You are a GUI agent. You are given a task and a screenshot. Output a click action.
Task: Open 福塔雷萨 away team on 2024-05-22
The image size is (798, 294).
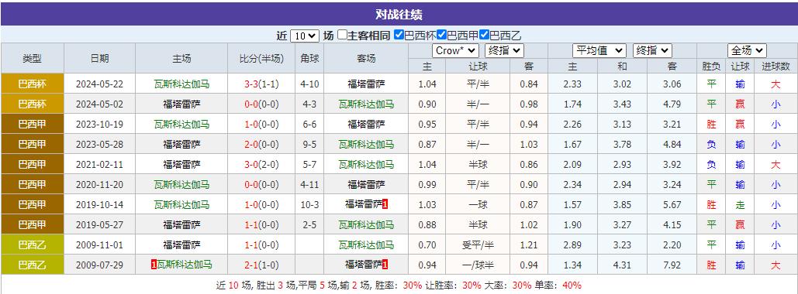[x=366, y=84]
